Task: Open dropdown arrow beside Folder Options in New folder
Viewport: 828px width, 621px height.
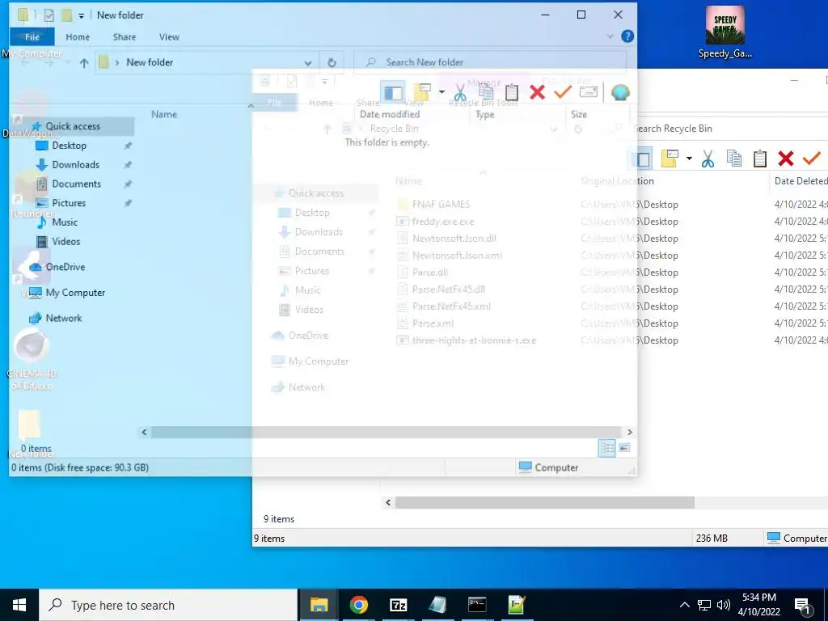Action: pyautogui.click(x=441, y=92)
